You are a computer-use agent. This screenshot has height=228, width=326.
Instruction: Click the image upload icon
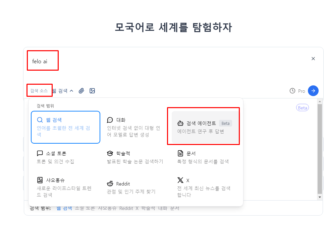point(92,91)
